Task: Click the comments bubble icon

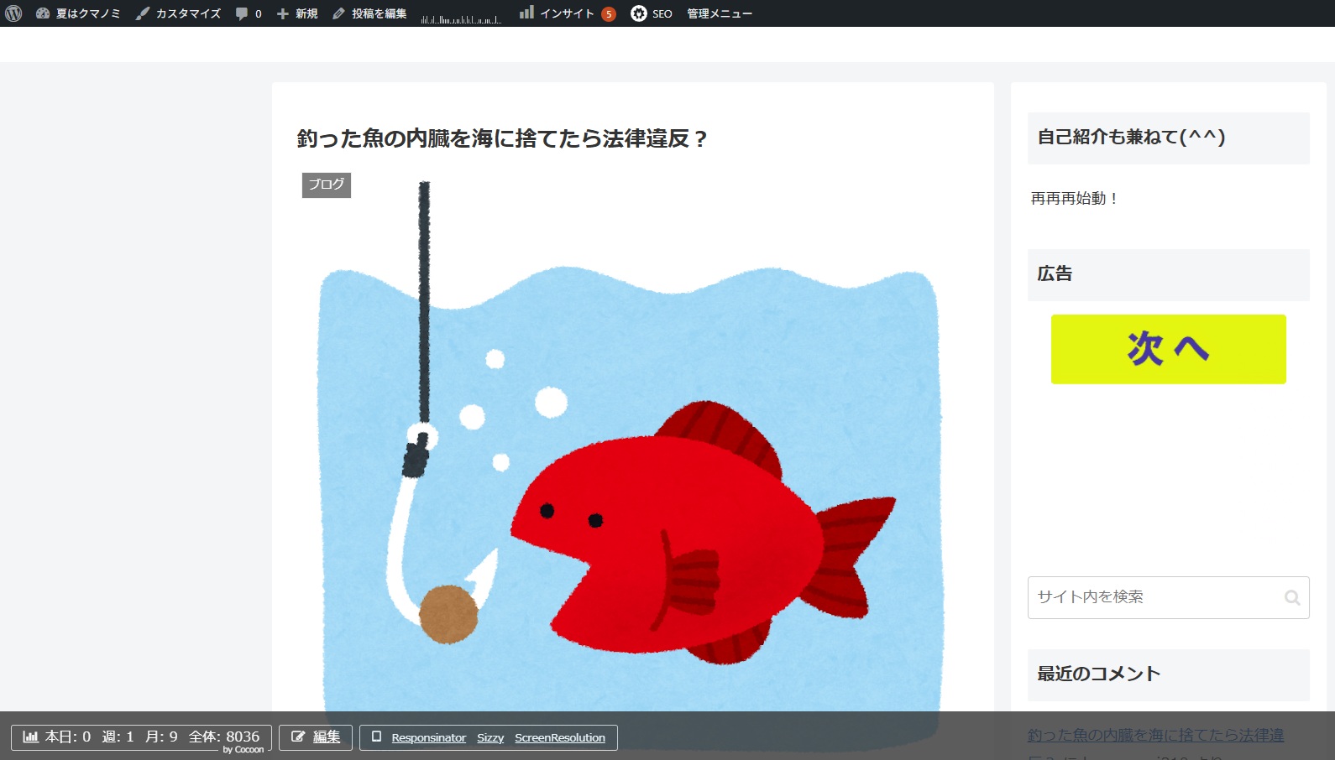Action: tap(242, 14)
